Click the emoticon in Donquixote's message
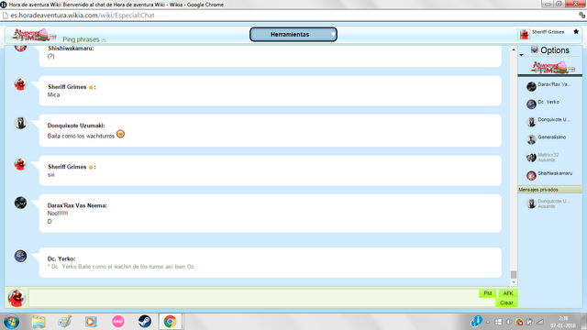This screenshot has width=587, height=330. (x=120, y=134)
